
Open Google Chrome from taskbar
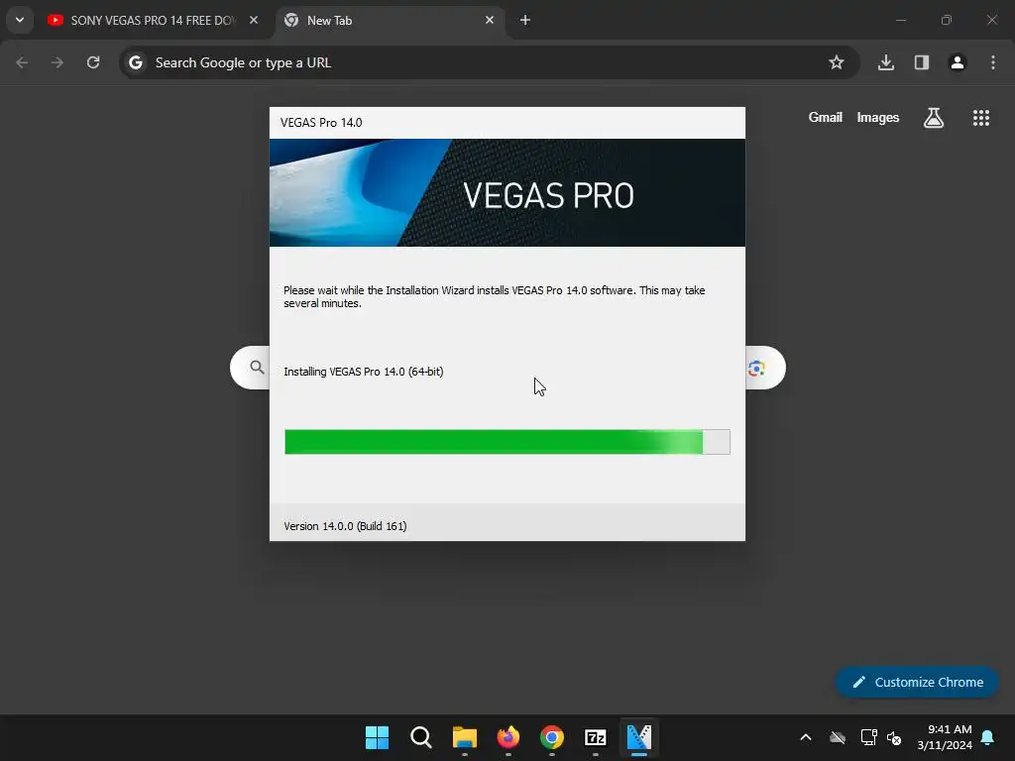tap(552, 737)
